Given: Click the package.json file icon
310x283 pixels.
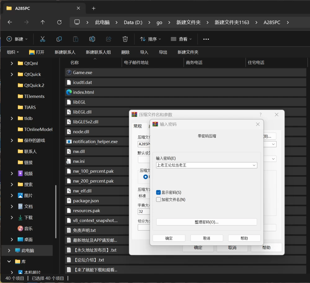Looking at the screenshot, I should [x=69, y=201].
